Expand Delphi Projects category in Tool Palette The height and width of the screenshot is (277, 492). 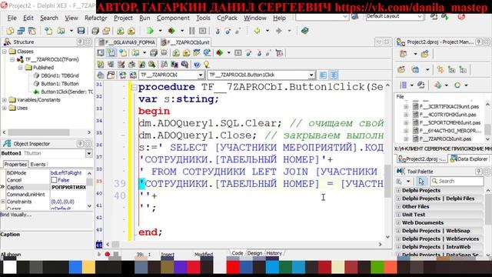398,190
